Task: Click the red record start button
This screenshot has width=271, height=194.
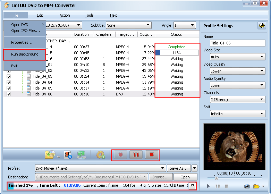Action: (120, 154)
